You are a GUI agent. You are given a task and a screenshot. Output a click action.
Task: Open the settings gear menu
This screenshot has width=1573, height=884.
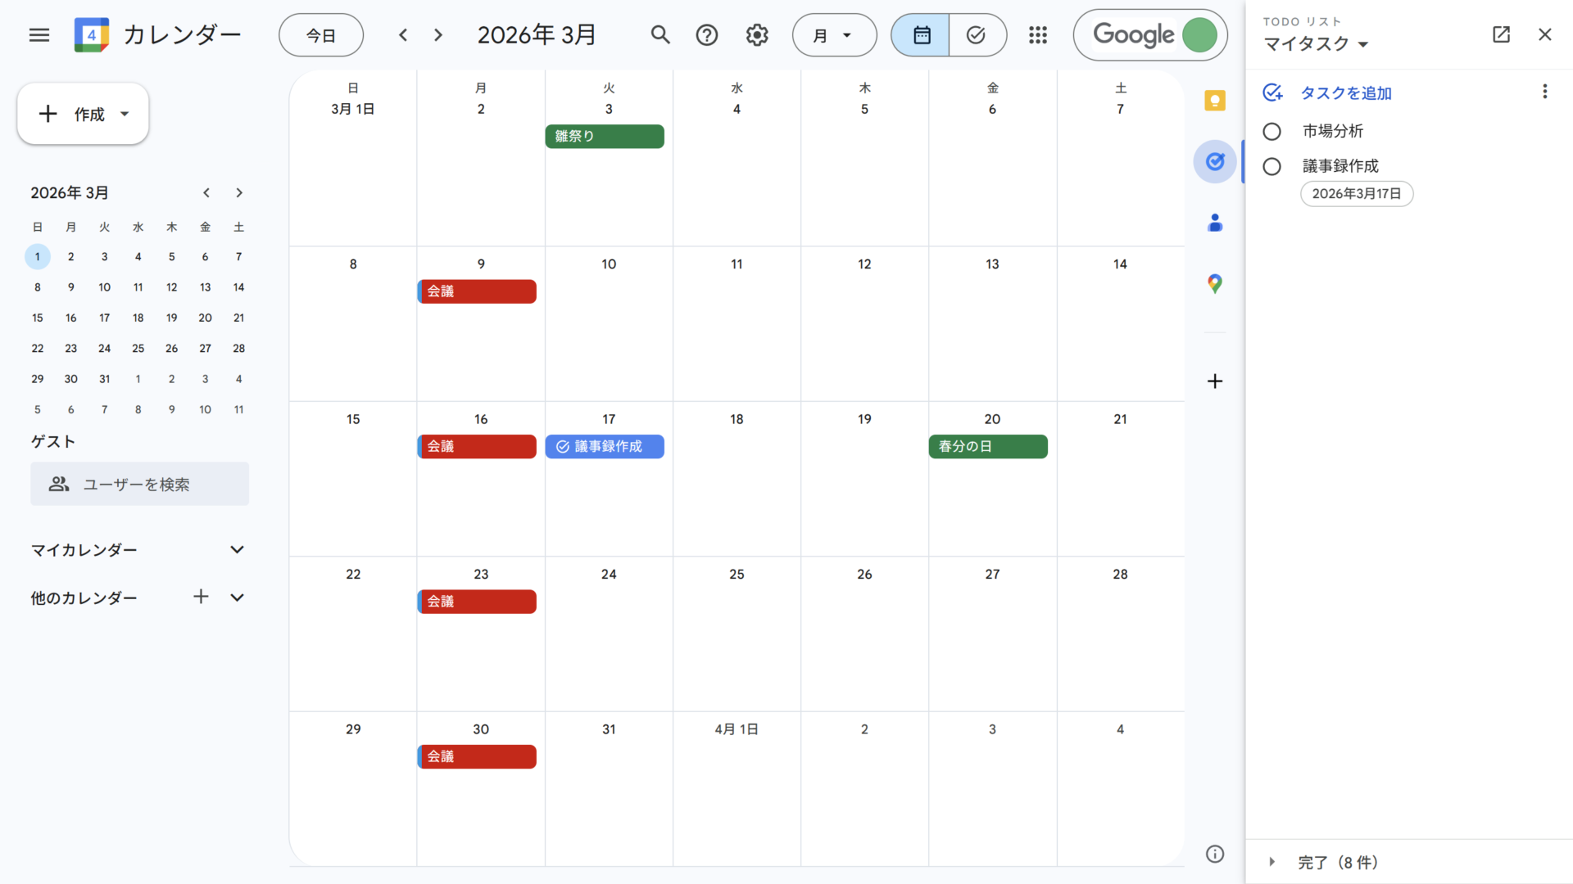pyautogui.click(x=756, y=35)
